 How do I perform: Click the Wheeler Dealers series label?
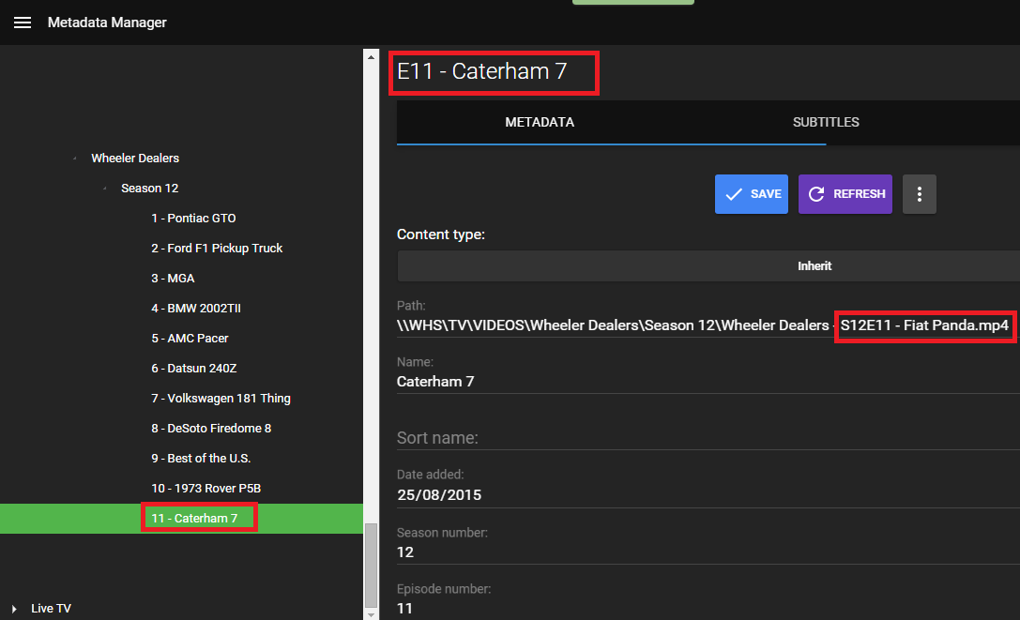click(135, 159)
